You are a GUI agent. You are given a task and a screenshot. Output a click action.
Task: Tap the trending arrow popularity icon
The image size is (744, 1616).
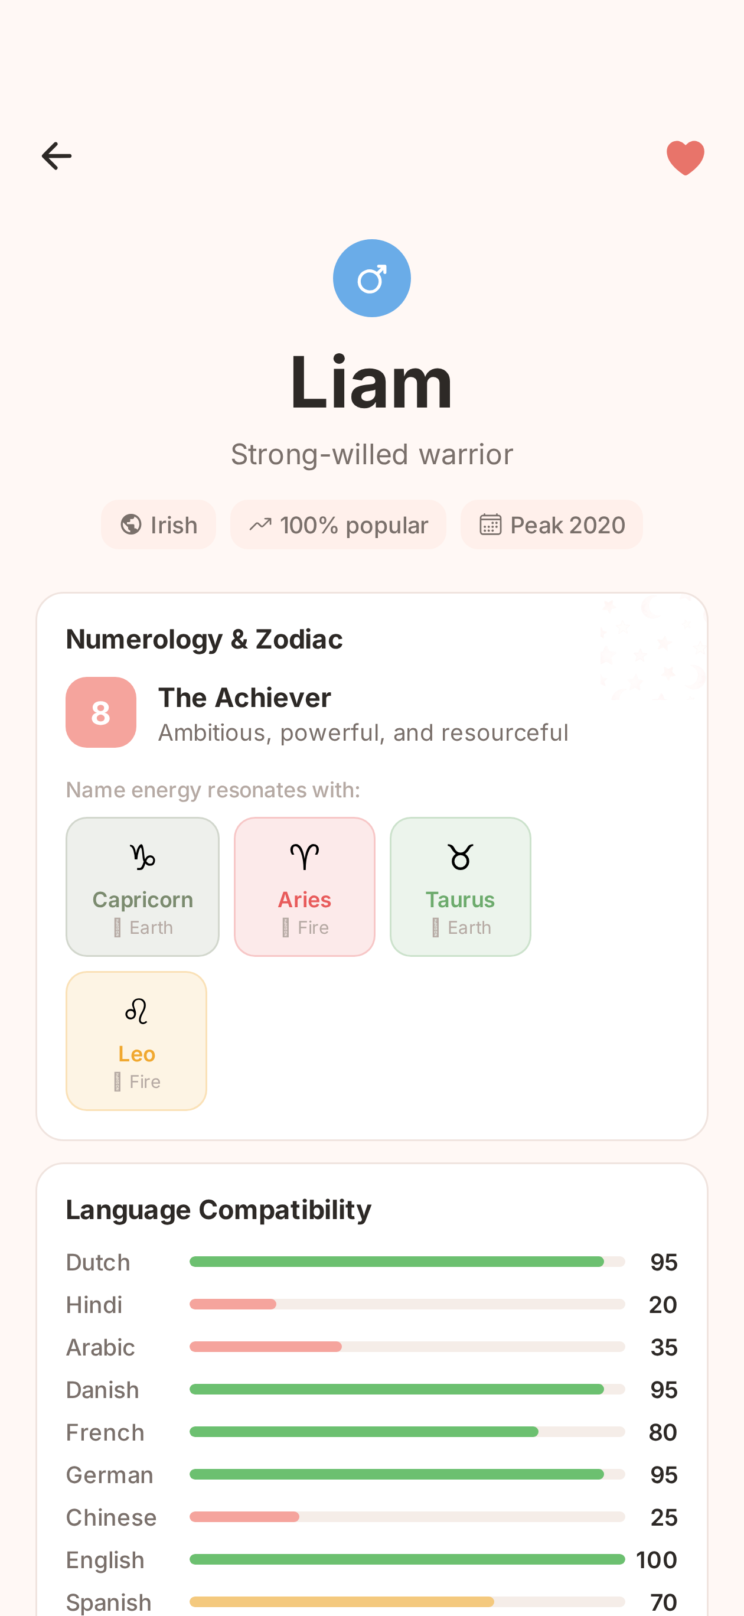(260, 524)
